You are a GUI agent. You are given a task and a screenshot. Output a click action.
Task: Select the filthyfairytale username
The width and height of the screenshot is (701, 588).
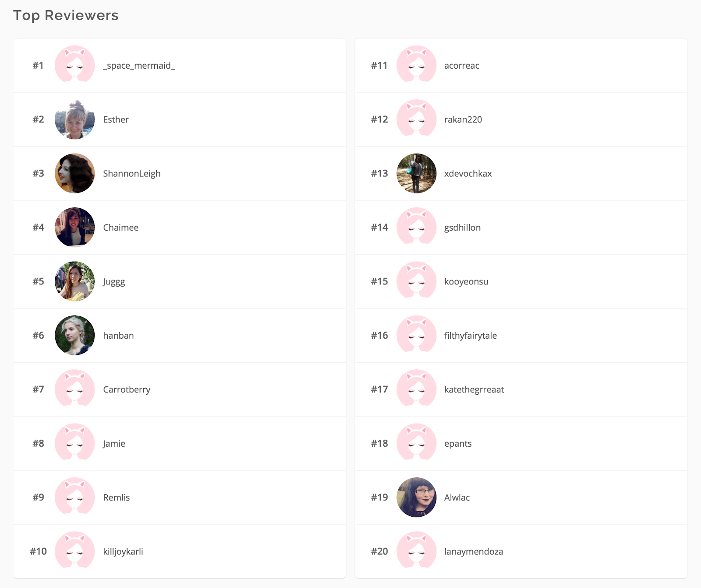click(x=471, y=336)
